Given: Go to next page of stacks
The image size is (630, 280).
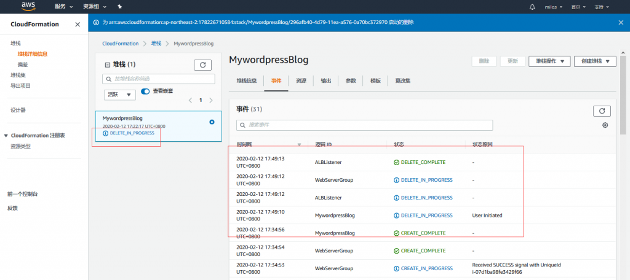Looking at the screenshot, I should [211, 100].
